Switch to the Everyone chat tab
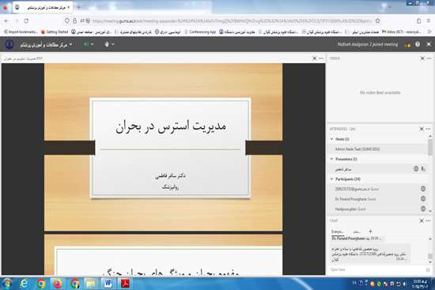The width and height of the screenshot is (435, 290). point(338,232)
